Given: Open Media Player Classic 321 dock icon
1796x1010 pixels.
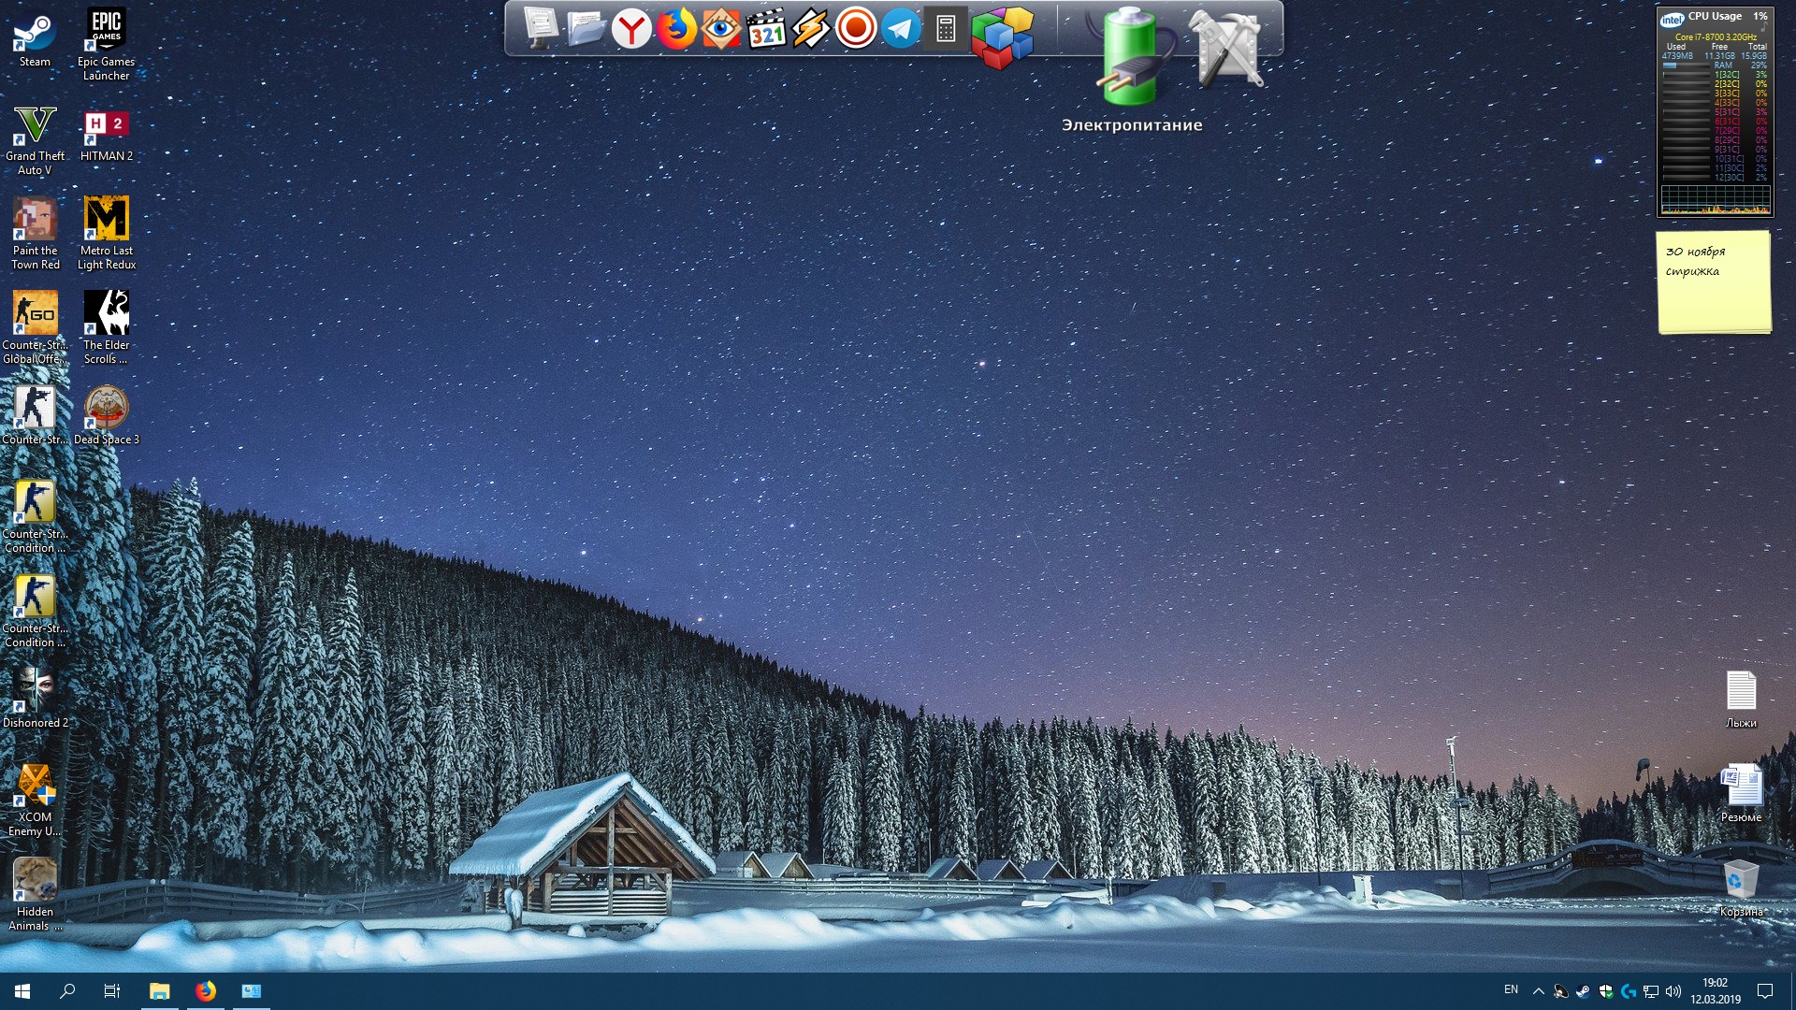Looking at the screenshot, I should pyautogui.click(x=766, y=29).
